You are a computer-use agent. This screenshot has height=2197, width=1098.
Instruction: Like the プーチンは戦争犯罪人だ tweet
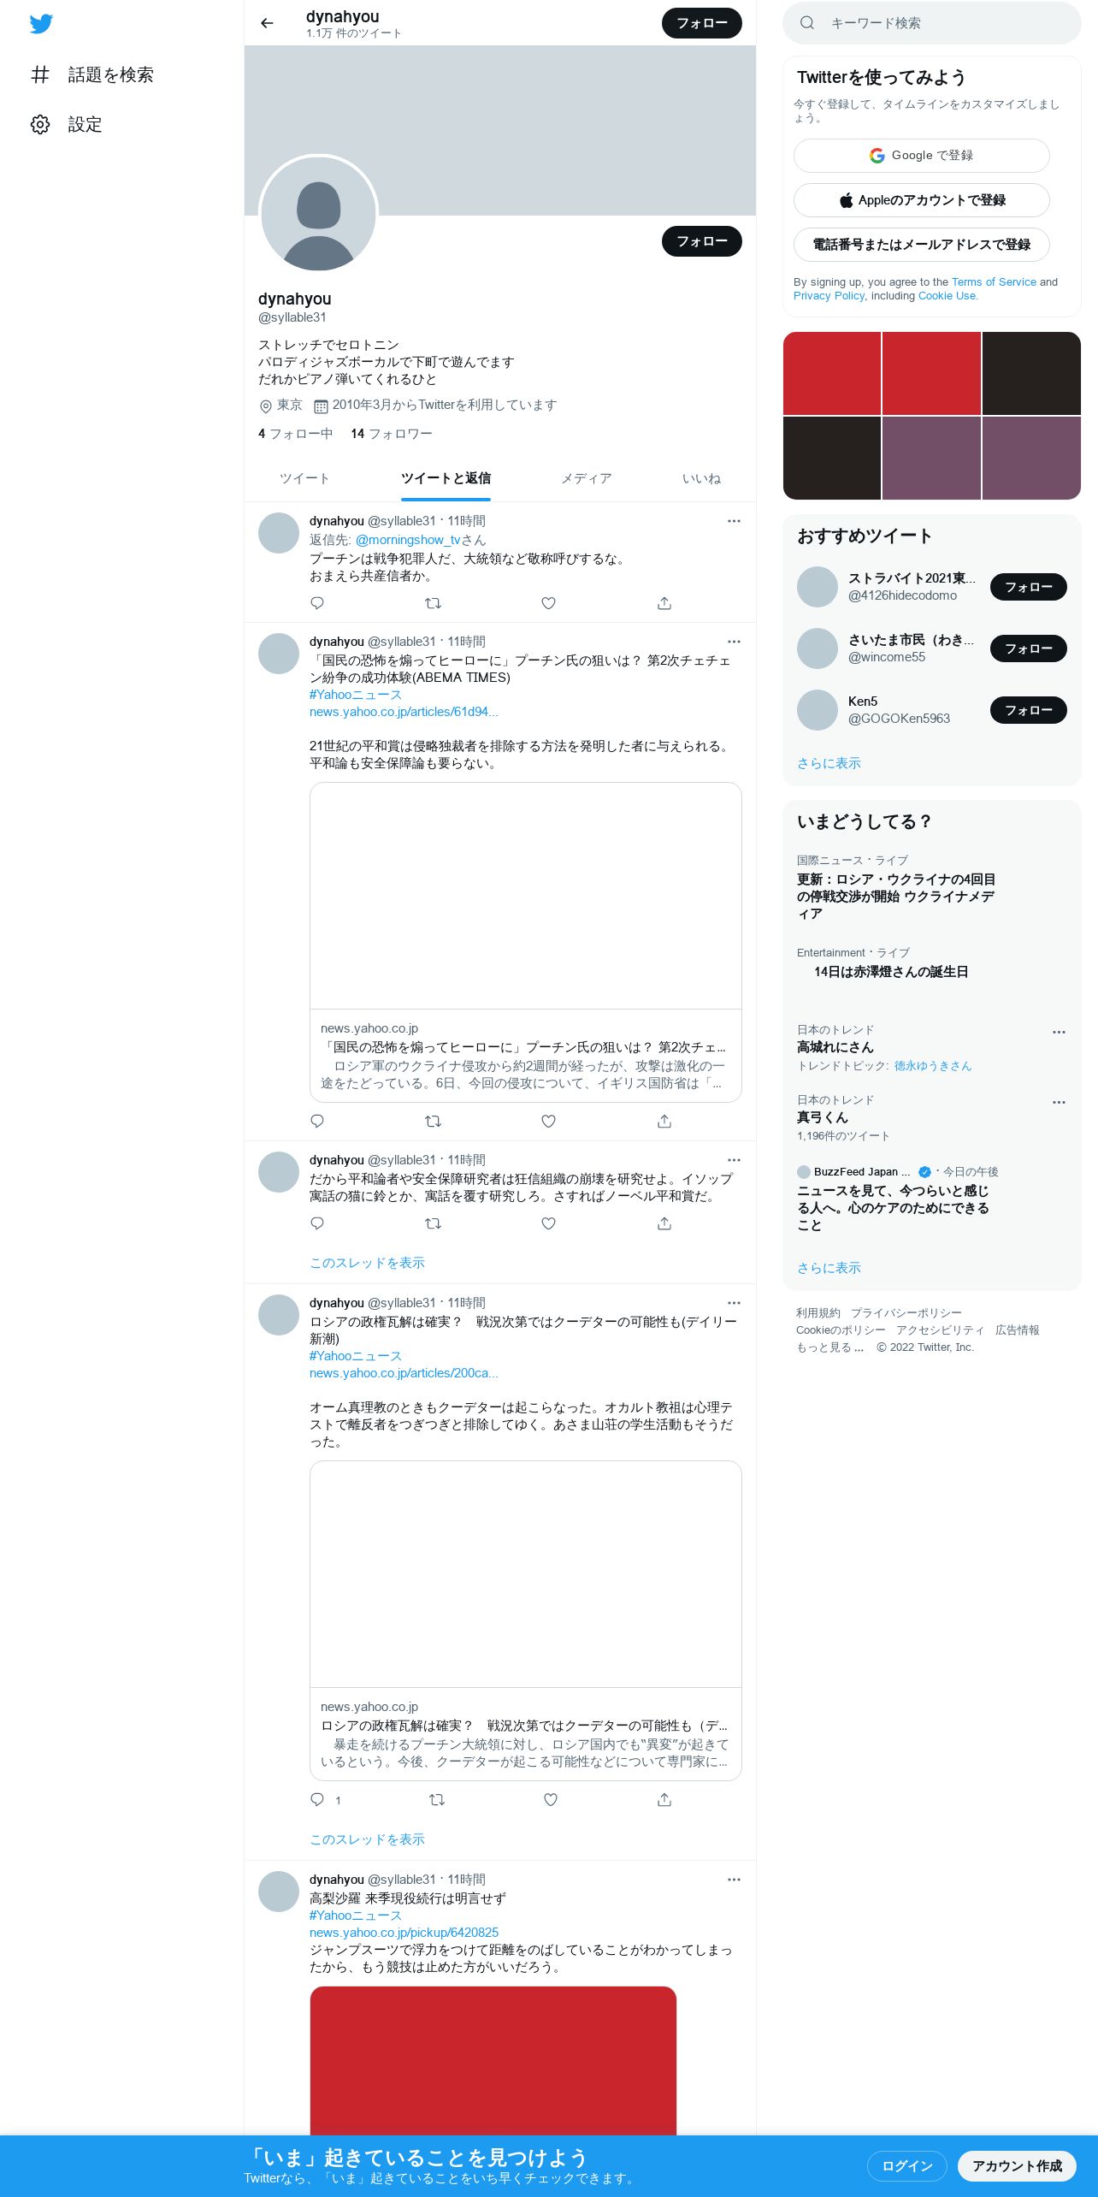pyautogui.click(x=548, y=603)
